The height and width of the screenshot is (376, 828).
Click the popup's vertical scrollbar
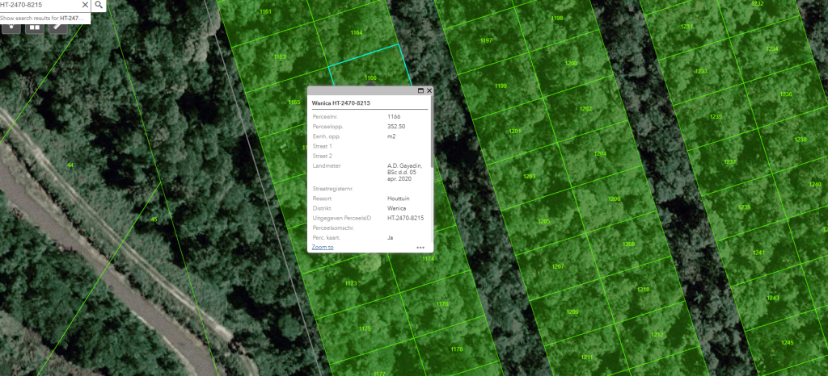click(432, 129)
